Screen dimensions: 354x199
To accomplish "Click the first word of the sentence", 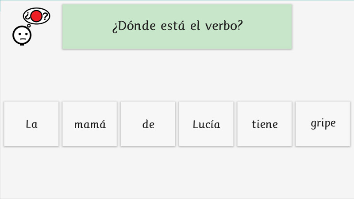I will point(31,124).
